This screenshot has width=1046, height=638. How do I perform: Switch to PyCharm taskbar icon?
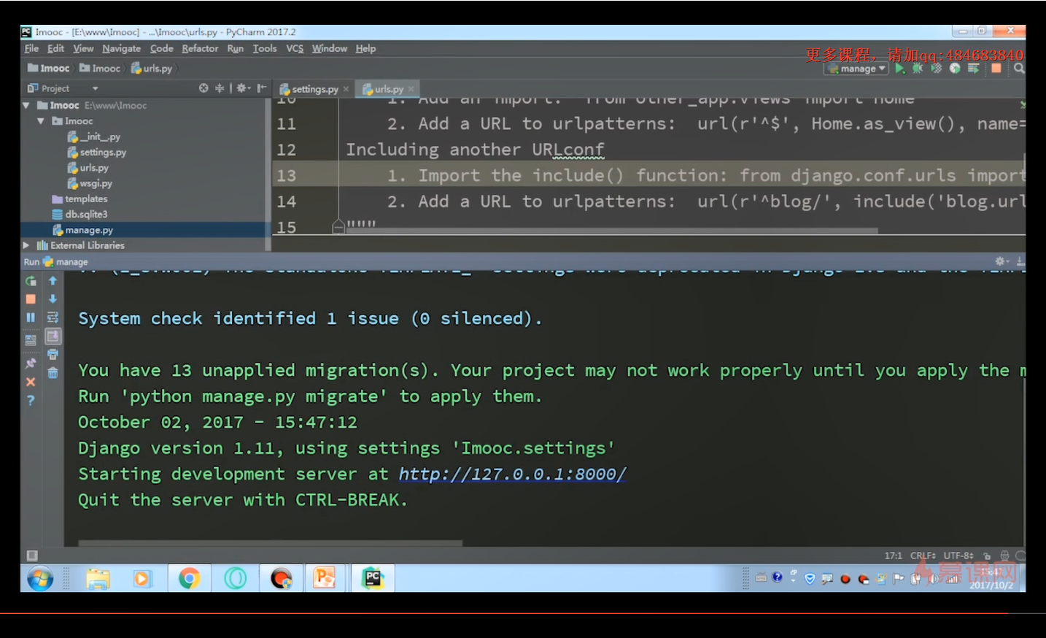tap(373, 579)
